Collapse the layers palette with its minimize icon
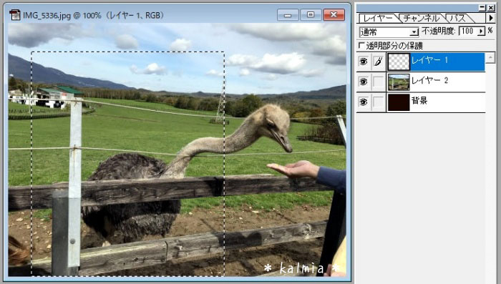 coord(482,8)
